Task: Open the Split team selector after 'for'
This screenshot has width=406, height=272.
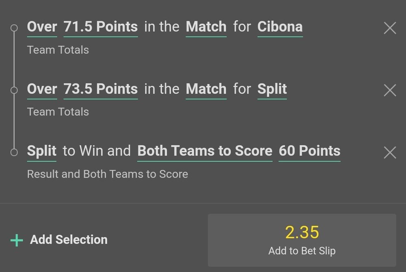Action: pyautogui.click(x=272, y=89)
